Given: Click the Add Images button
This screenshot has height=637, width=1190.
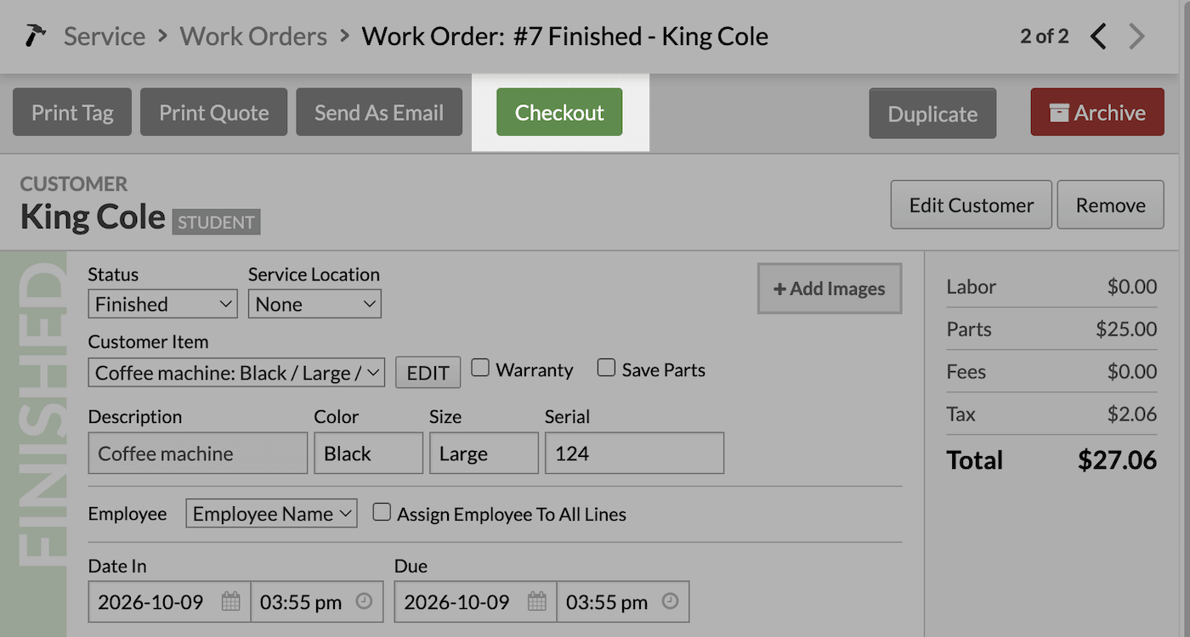Looking at the screenshot, I should pyautogui.click(x=830, y=289).
